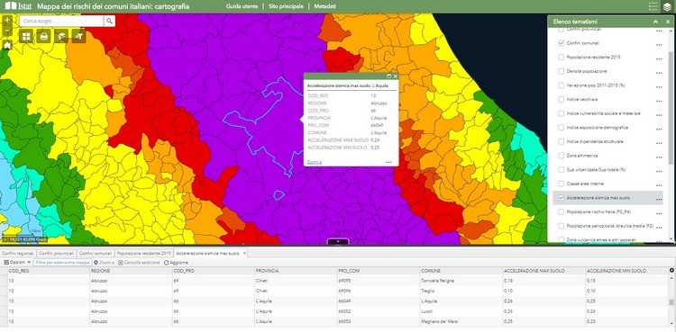676x332 pixels.
Task: Open the legend list icon in header
Action: (x=653, y=6)
